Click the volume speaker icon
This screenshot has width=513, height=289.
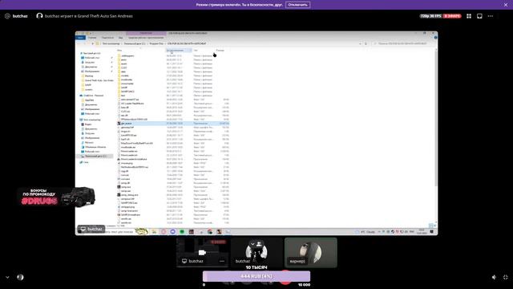click(x=494, y=277)
